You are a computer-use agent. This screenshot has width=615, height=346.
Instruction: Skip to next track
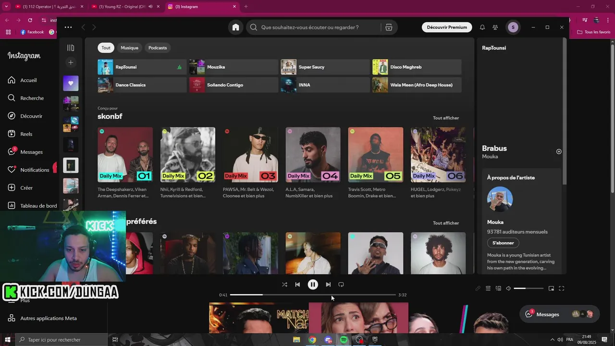point(328,284)
